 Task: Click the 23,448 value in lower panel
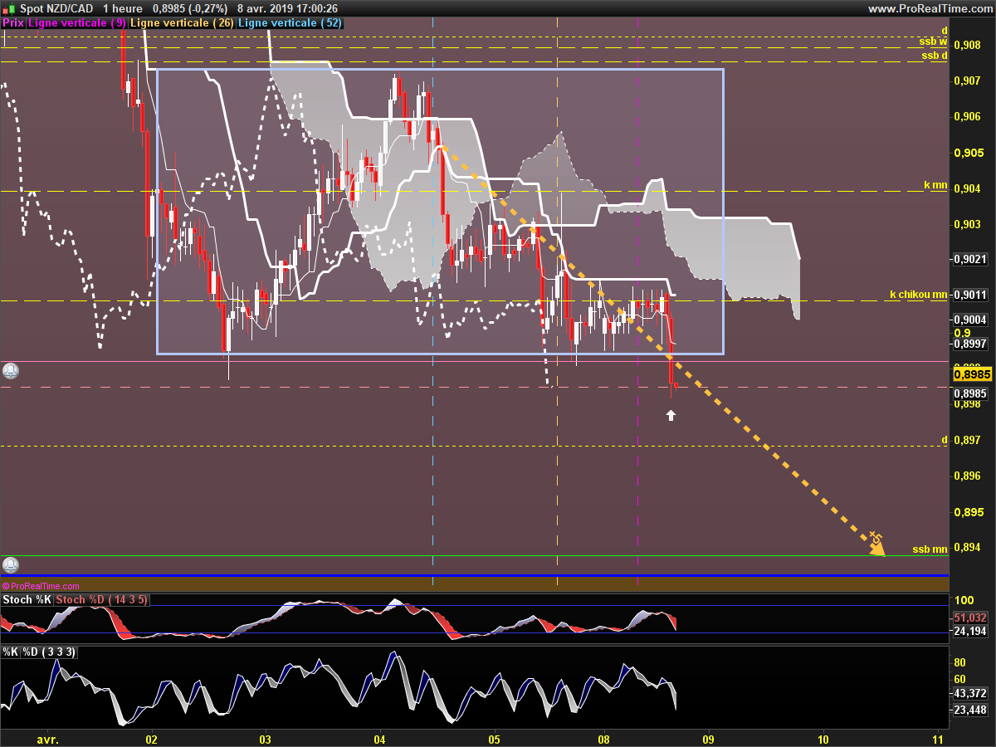970,710
